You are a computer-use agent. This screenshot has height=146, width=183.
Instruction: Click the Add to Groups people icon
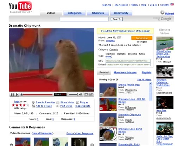[x=33, y=106]
